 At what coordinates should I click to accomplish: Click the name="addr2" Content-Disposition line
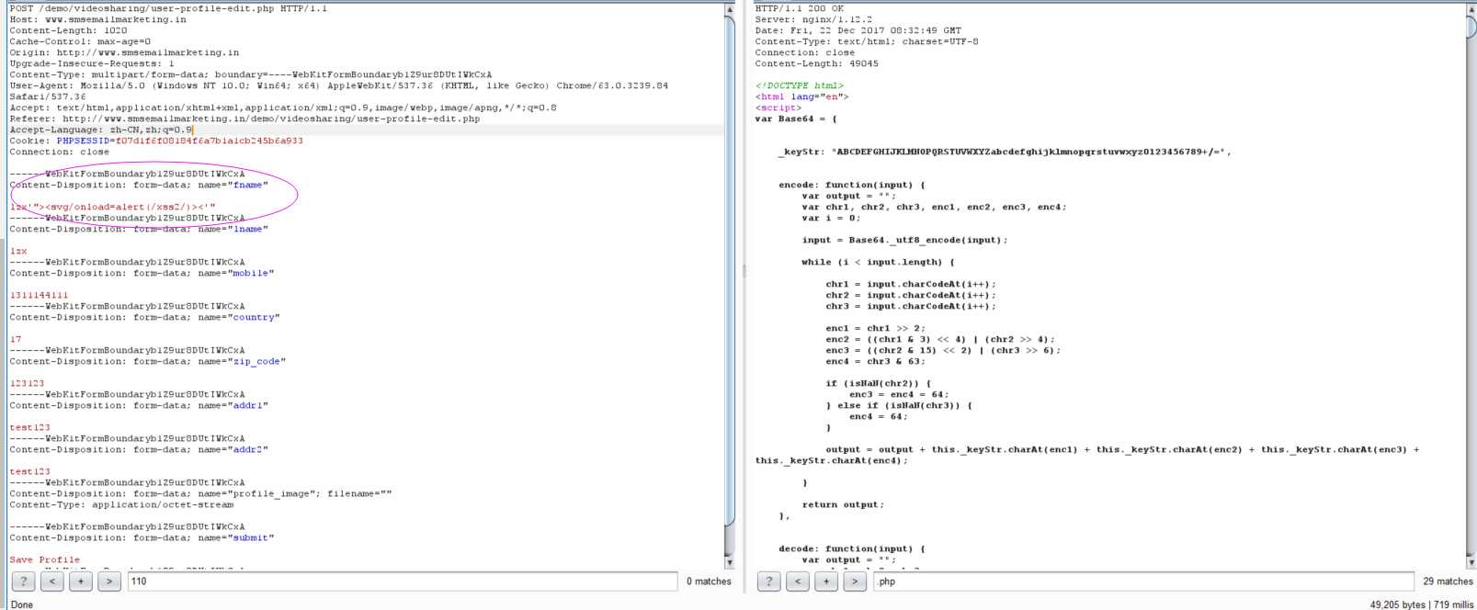point(139,449)
